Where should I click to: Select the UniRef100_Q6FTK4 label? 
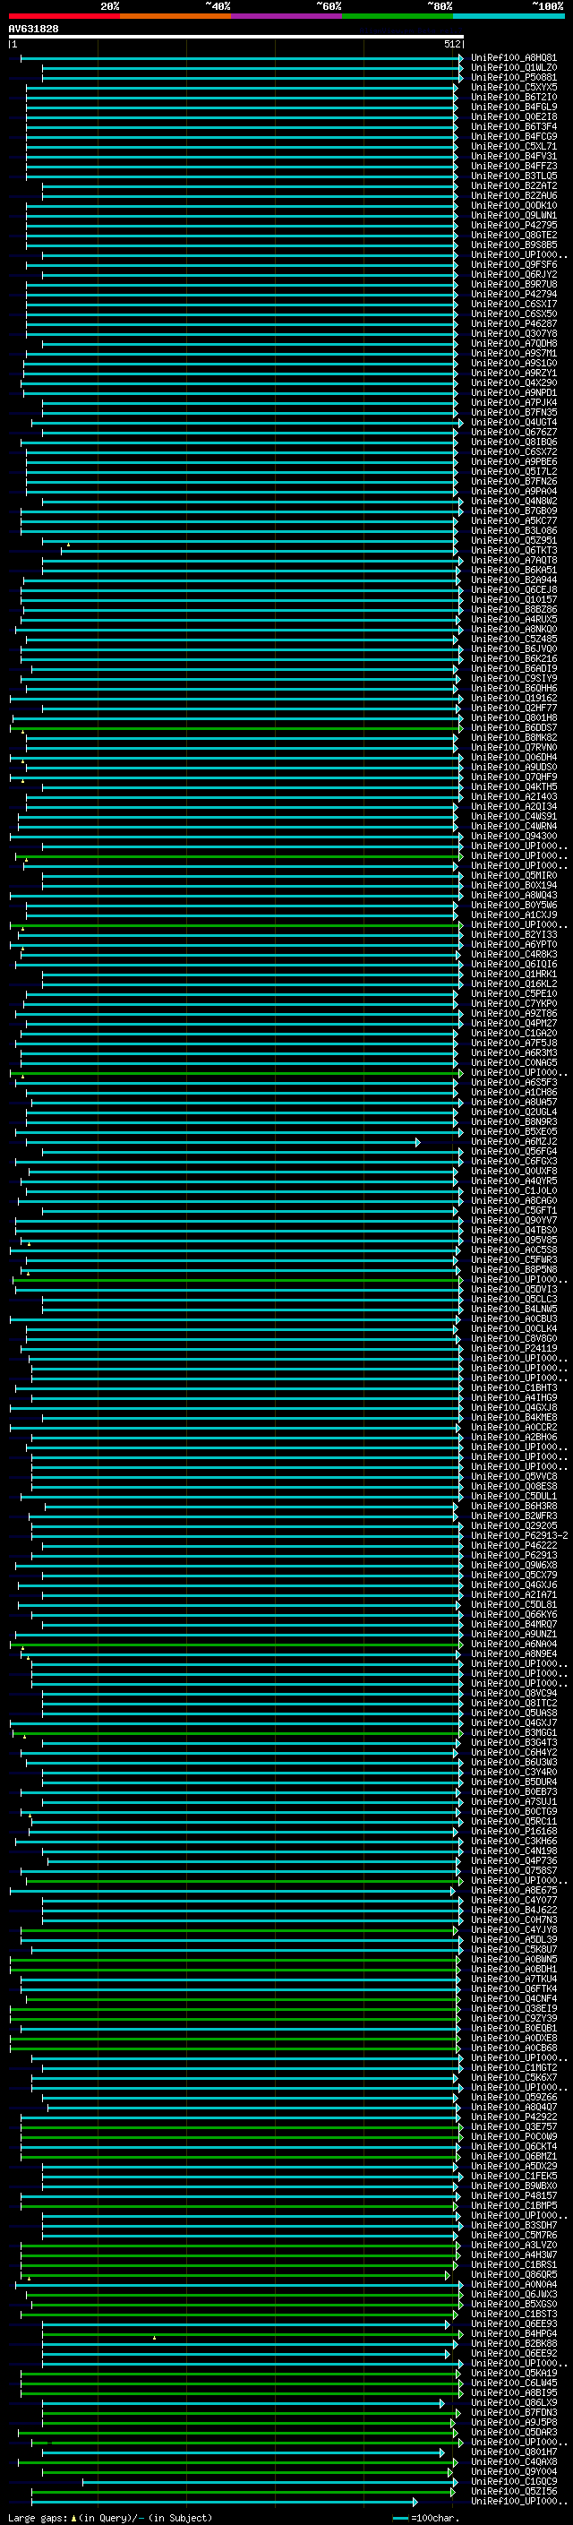(513, 1988)
